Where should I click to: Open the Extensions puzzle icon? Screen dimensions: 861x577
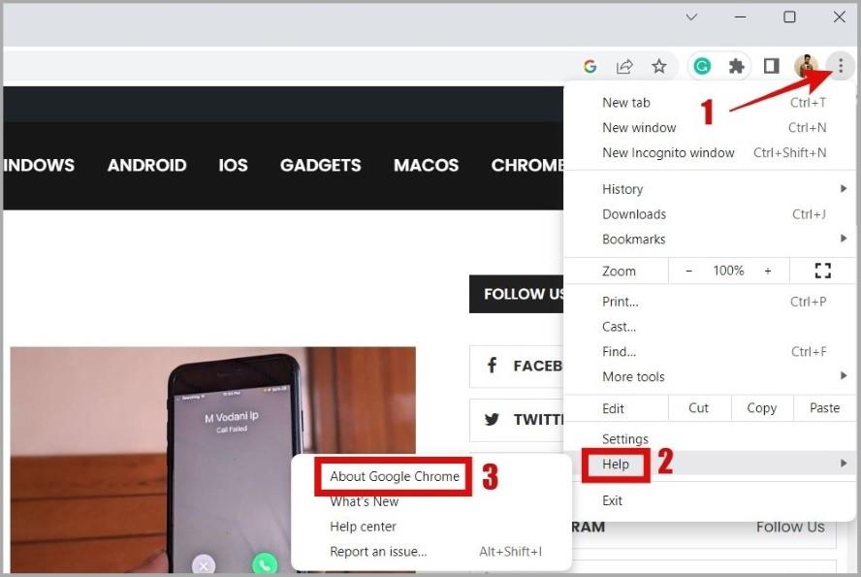(x=736, y=67)
